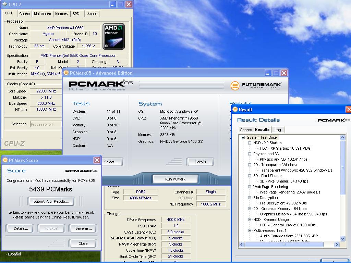The image size is (351, 263).
Task: Open system Details... in PCMark05 window
Action: (200, 162)
